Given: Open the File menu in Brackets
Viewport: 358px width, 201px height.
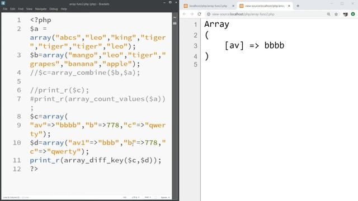Looking at the screenshot, I should pyautogui.click(x=5, y=9).
